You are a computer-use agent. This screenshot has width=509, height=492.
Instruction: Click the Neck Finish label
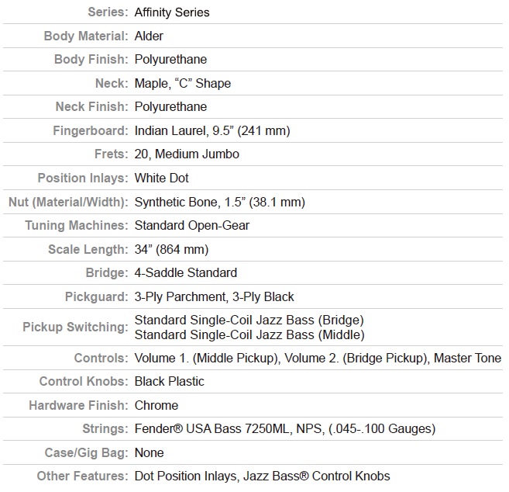(92, 106)
